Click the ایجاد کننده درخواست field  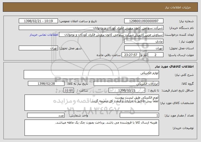click(x=111, y=35)
